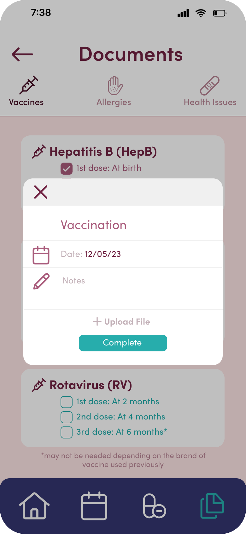Go back using the arrow icon
Image resolution: width=246 pixels, height=534 pixels.
[22, 54]
